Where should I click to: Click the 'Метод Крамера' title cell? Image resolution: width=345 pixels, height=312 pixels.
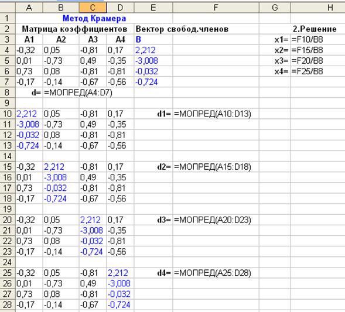[94, 18]
